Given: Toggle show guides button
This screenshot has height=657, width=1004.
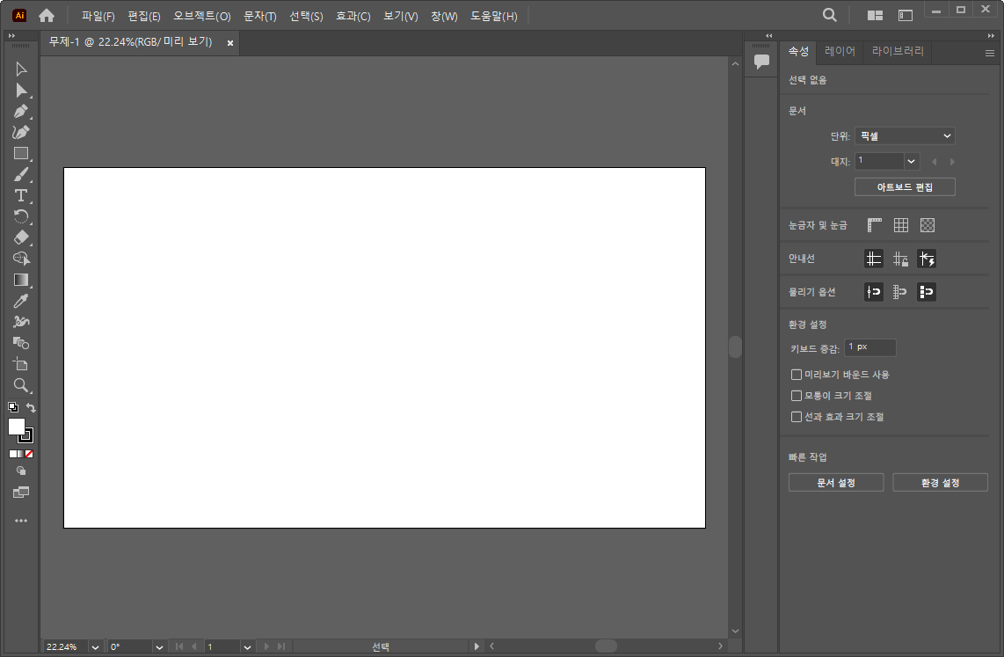Looking at the screenshot, I should click(874, 259).
